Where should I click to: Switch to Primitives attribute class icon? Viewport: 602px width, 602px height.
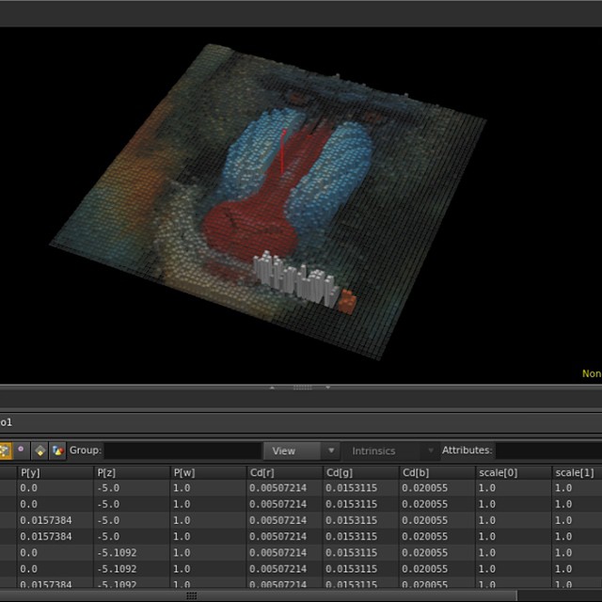pyautogui.click(x=40, y=451)
